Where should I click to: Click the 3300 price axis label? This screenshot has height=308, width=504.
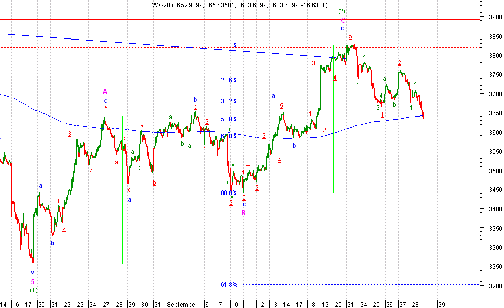pyautogui.click(x=495, y=248)
